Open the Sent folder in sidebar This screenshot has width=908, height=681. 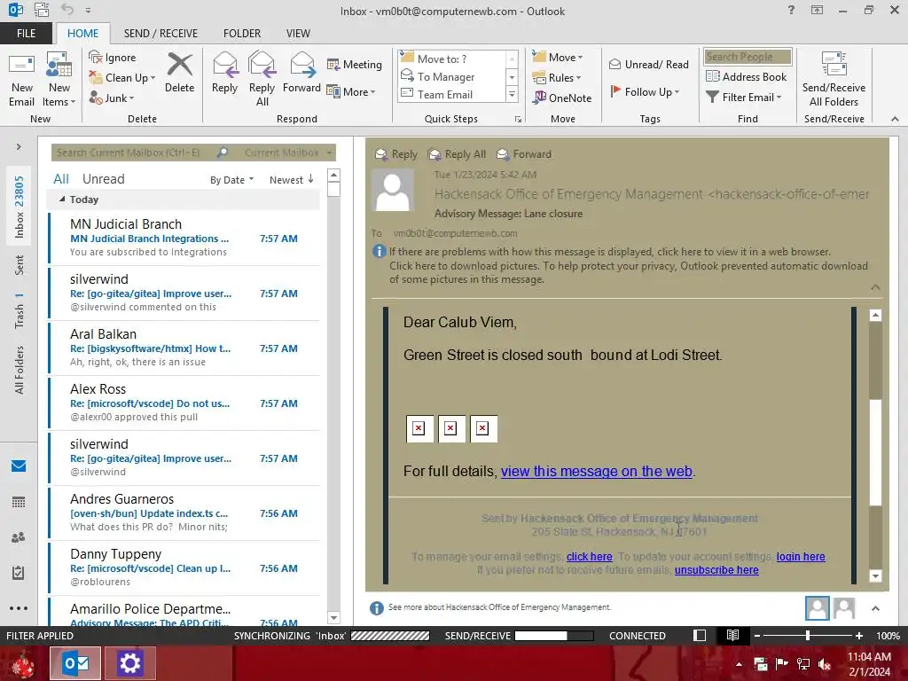click(x=20, y=264)
